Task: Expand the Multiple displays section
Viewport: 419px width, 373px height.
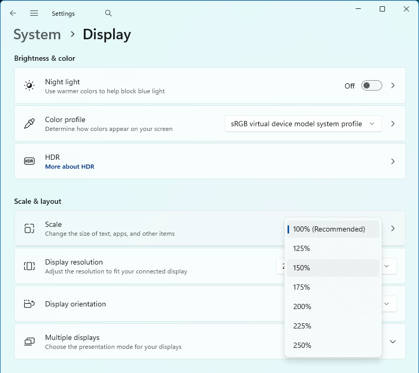Action: (x=392, y=342)
